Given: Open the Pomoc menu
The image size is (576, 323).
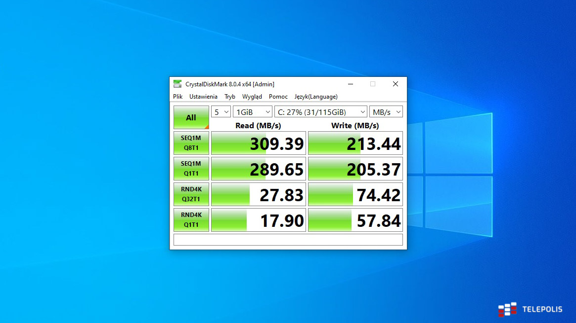Looking at the screenshot, I should coord(278,97).
